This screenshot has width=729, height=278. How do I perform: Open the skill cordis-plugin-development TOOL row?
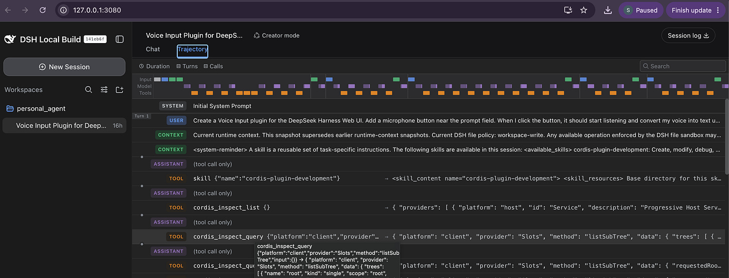pyautogui.click(x=428, y=178)
